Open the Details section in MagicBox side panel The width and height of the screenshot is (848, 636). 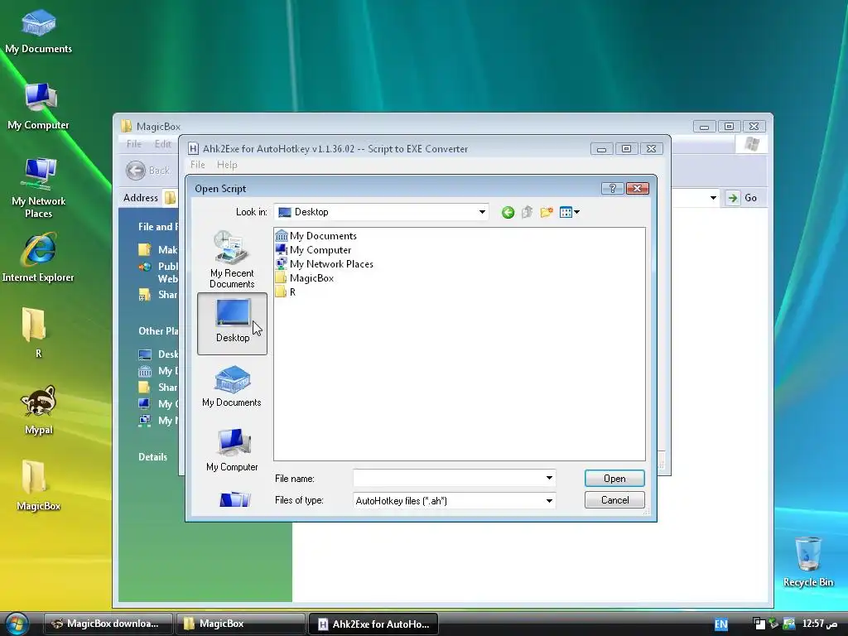point(152,457)
